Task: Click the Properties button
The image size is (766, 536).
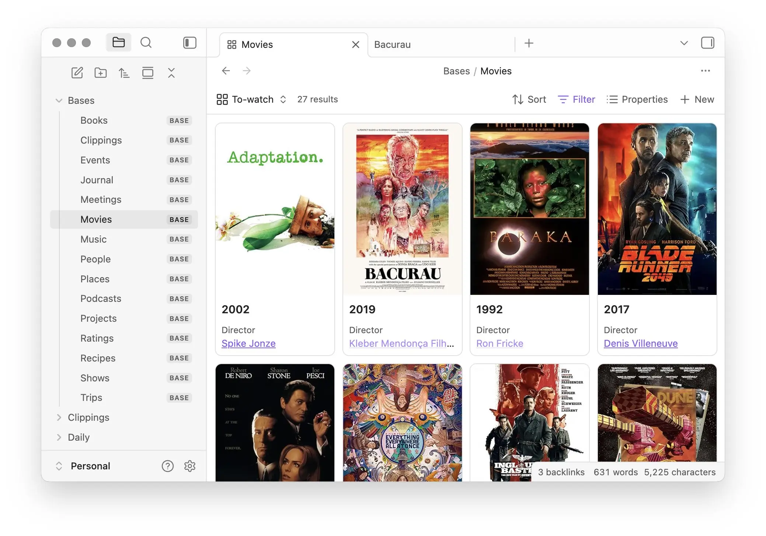Action: (x=637, y=99)
